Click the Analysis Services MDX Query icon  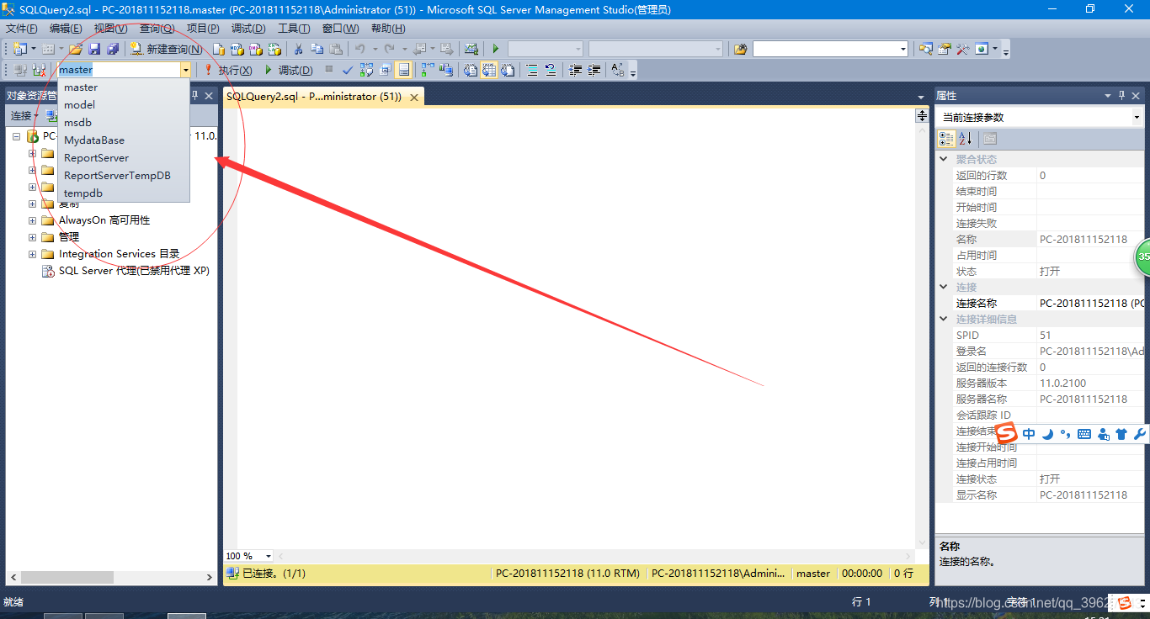tap(237, 49)
